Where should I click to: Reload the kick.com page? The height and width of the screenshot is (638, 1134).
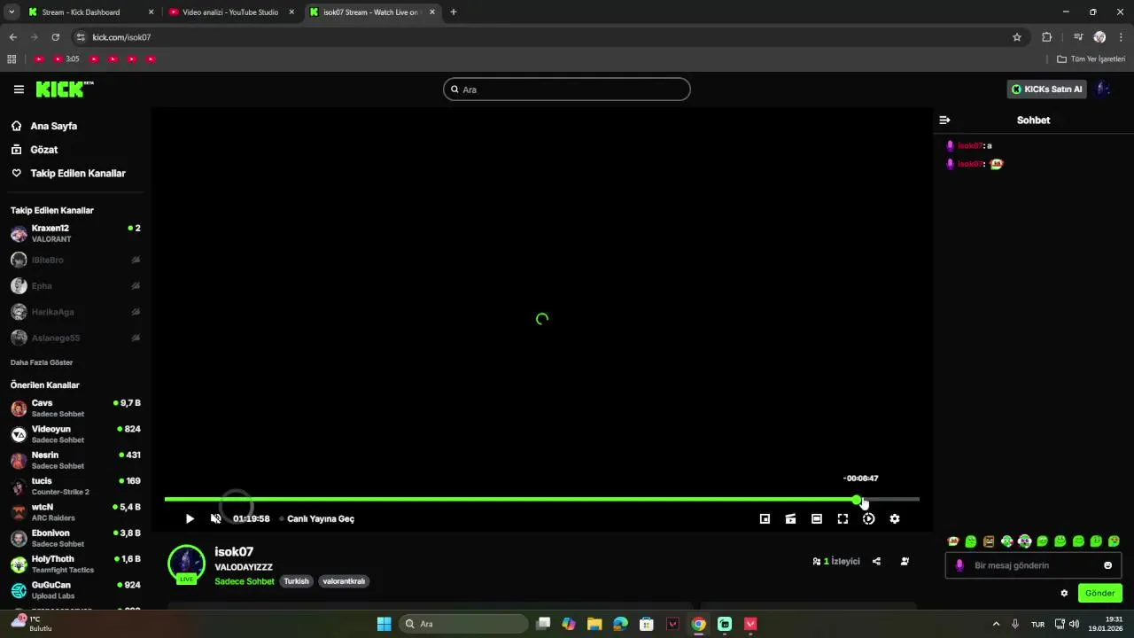tap(55, 37)
